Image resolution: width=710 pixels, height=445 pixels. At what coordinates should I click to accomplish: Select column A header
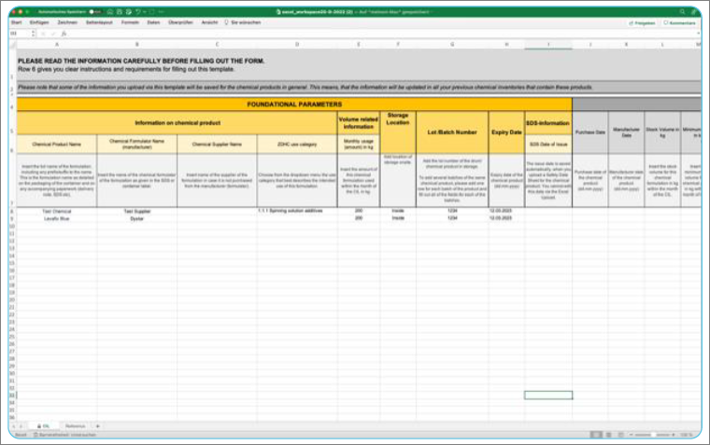point(57,45)
